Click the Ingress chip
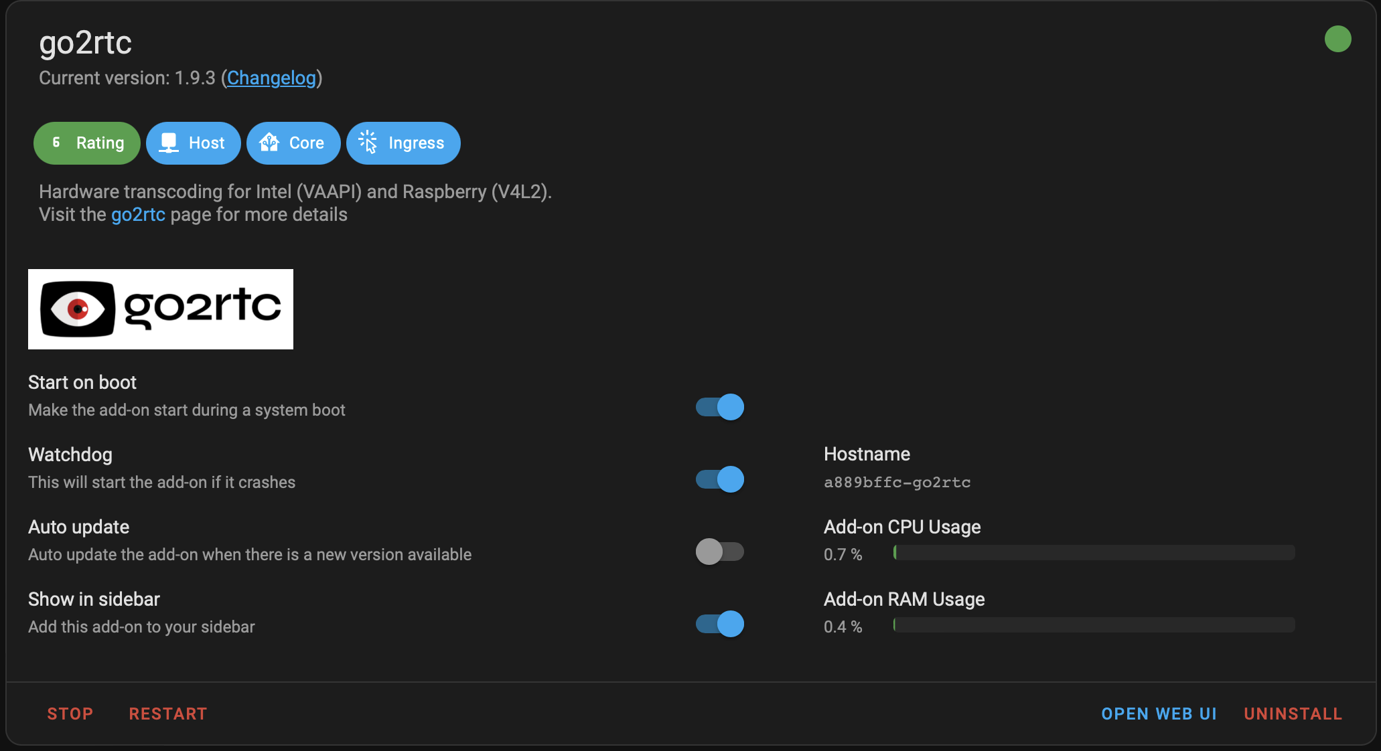Screen dimensions: 1381x751 point(403,143)
